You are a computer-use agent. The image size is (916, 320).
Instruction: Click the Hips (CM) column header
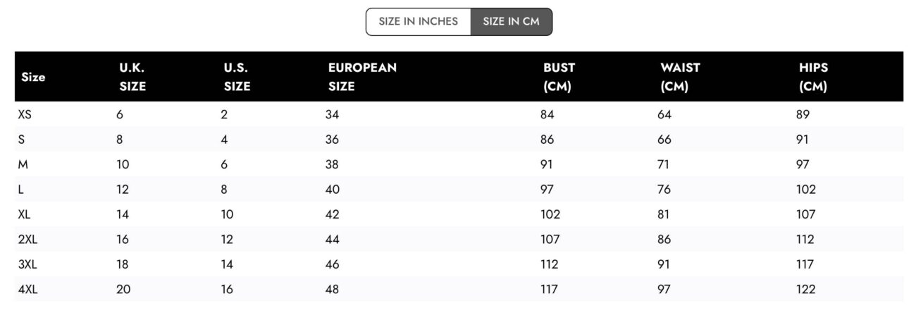point(813,78)
